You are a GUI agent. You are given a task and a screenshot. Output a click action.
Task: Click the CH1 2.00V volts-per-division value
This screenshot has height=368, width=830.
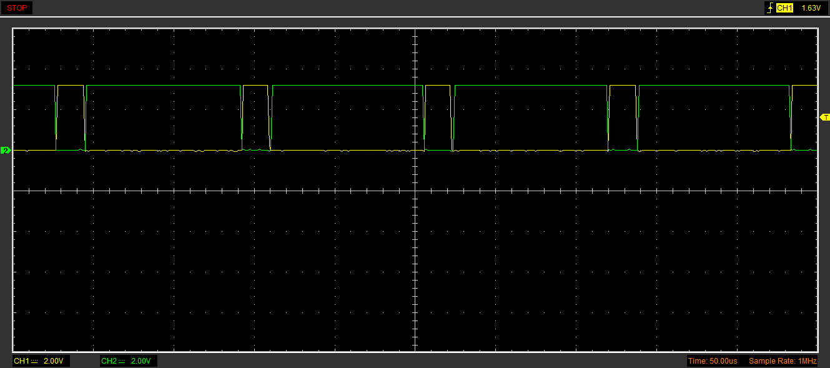(x=54, y=361)
